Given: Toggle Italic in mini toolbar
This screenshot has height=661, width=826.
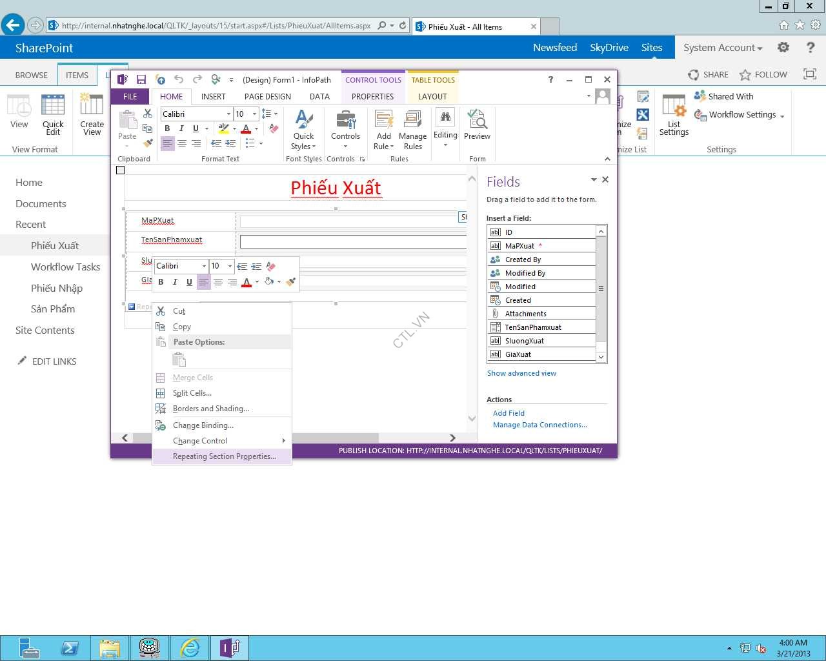Looking at the screenshot, I should coord(175,282).
